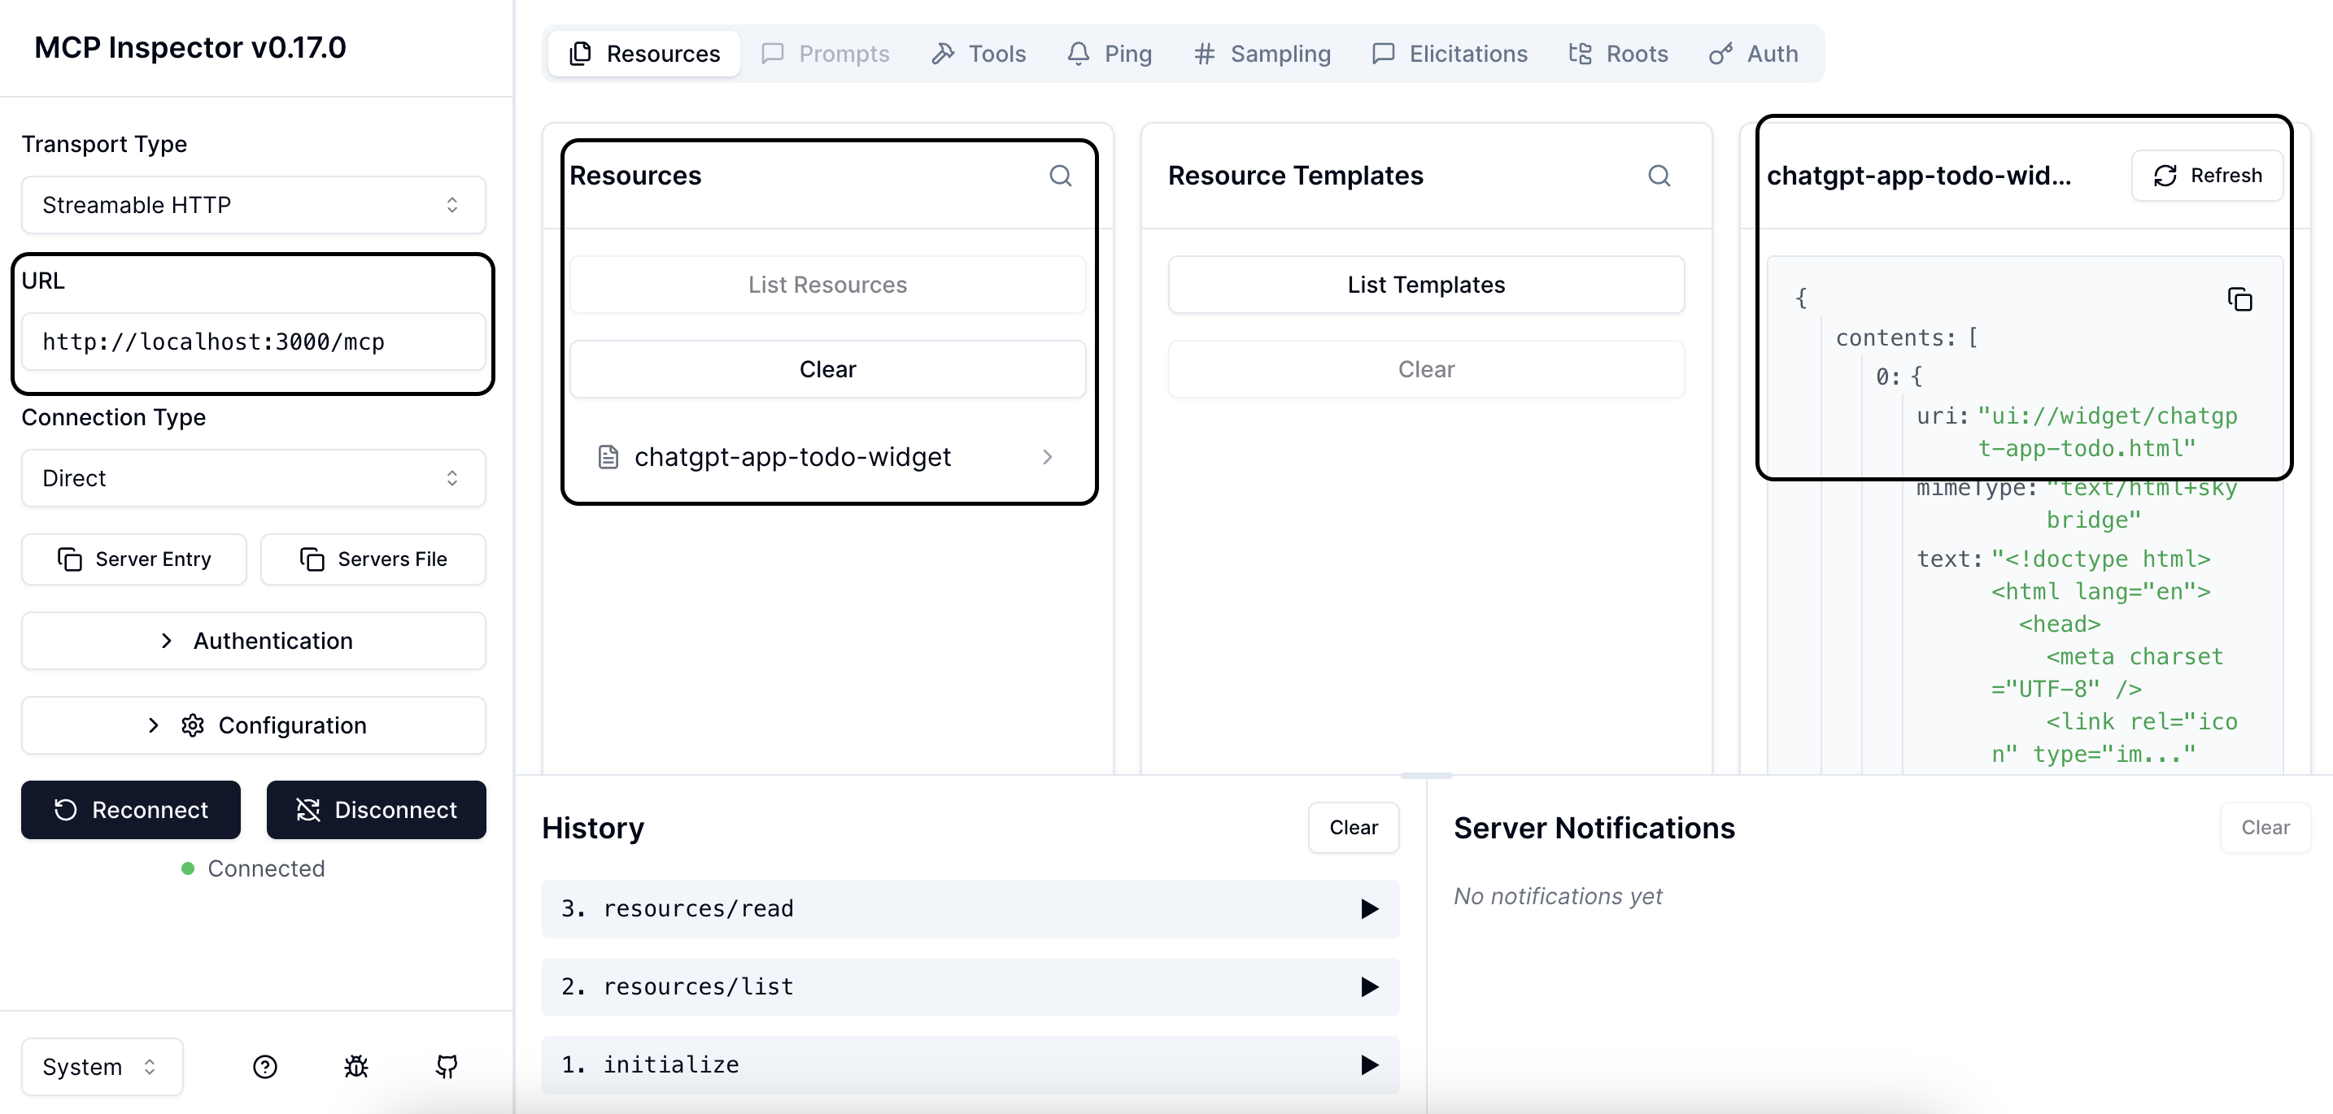Open the Transport Type dropdown
Image resolution: width=2333 pixels, height=1114 pixels.
[254, 206]
